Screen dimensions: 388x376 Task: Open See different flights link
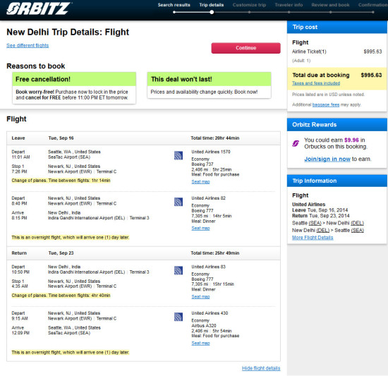[x=28, y=46]
